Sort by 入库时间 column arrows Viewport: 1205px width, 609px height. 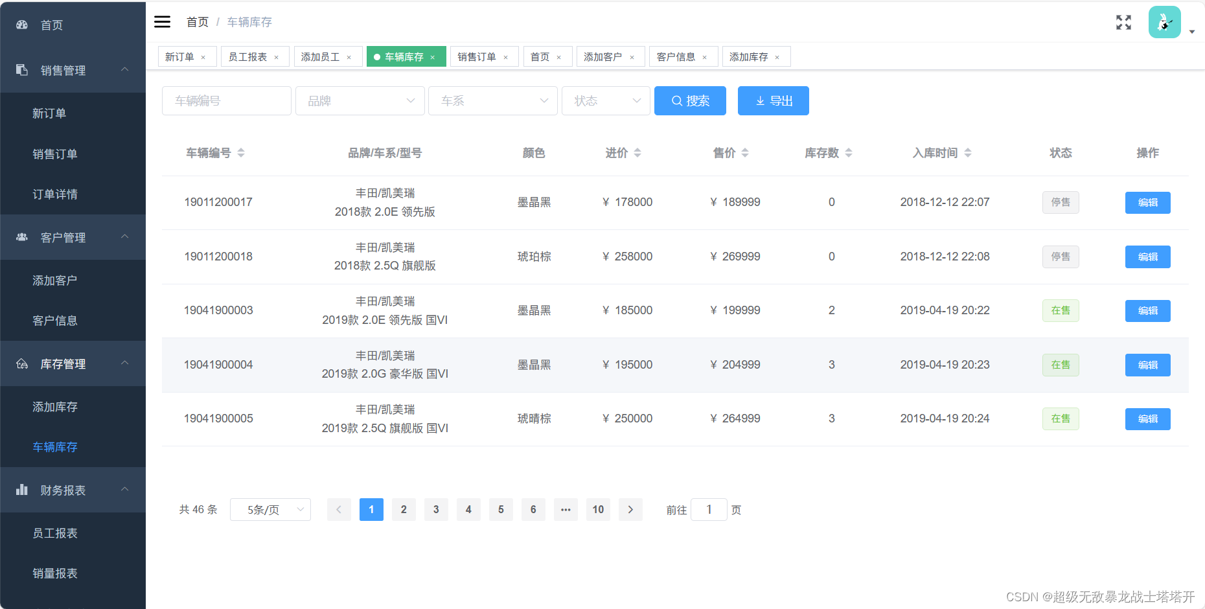click(968, 153)
